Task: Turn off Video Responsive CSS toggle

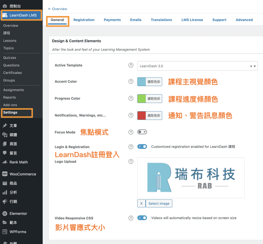Action: (x=142, y=218)
